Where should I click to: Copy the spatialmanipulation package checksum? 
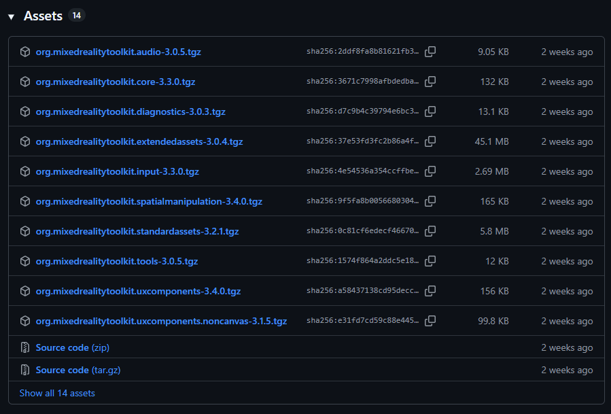click(430, 201)
